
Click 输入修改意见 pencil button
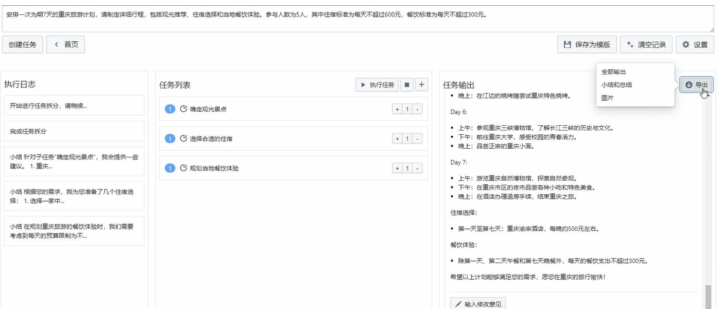[x=478, y=304]
